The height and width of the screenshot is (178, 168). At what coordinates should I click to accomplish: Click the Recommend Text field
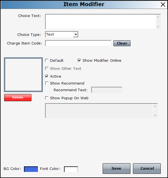tap(107, 90)
